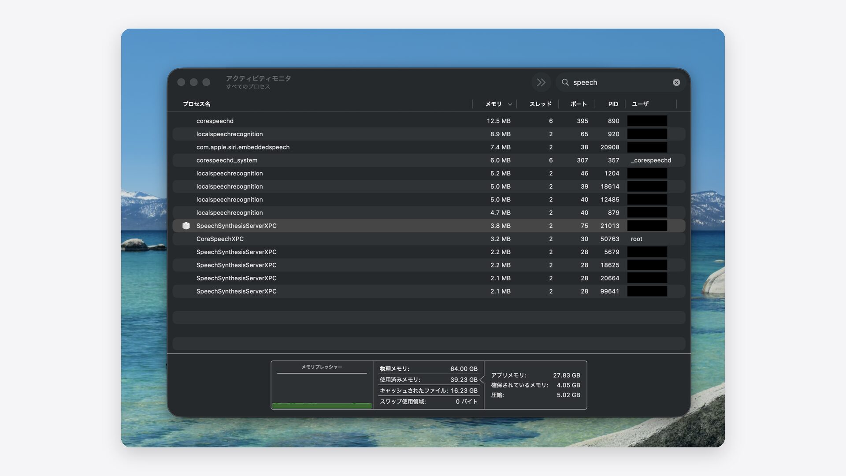846x476 pixels.
Task: Click the yellow minimize window button
Action: [193, 82]
